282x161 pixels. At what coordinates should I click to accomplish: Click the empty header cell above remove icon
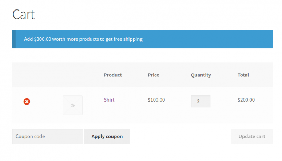click(27, 75)
